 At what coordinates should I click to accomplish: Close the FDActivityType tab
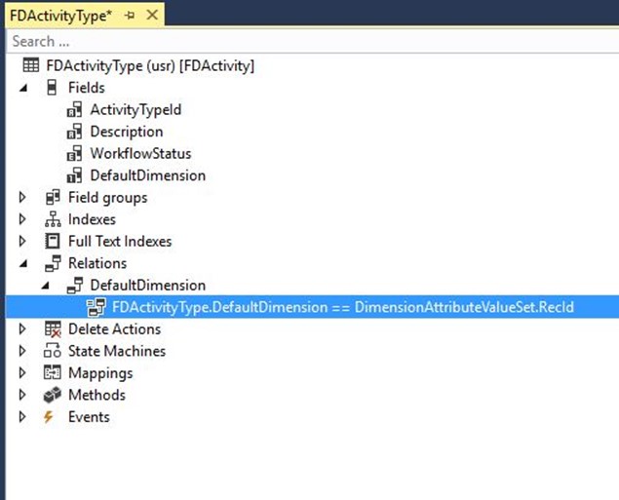click(x=152, y=15)
